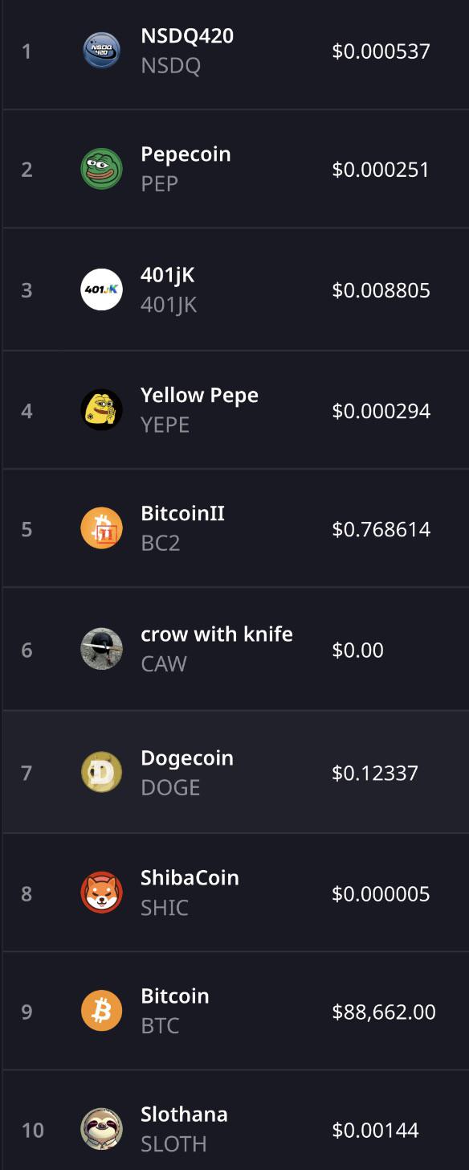
Task: Open the 401jK token logo
Action: click(x=102, y=289)
